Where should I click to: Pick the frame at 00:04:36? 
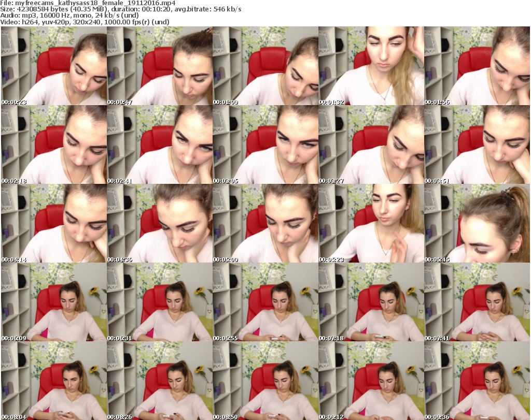point(160,223)
